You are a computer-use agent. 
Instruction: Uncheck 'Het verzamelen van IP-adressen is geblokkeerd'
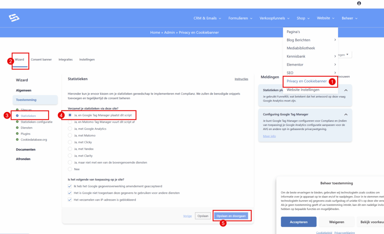pos(70,199)
